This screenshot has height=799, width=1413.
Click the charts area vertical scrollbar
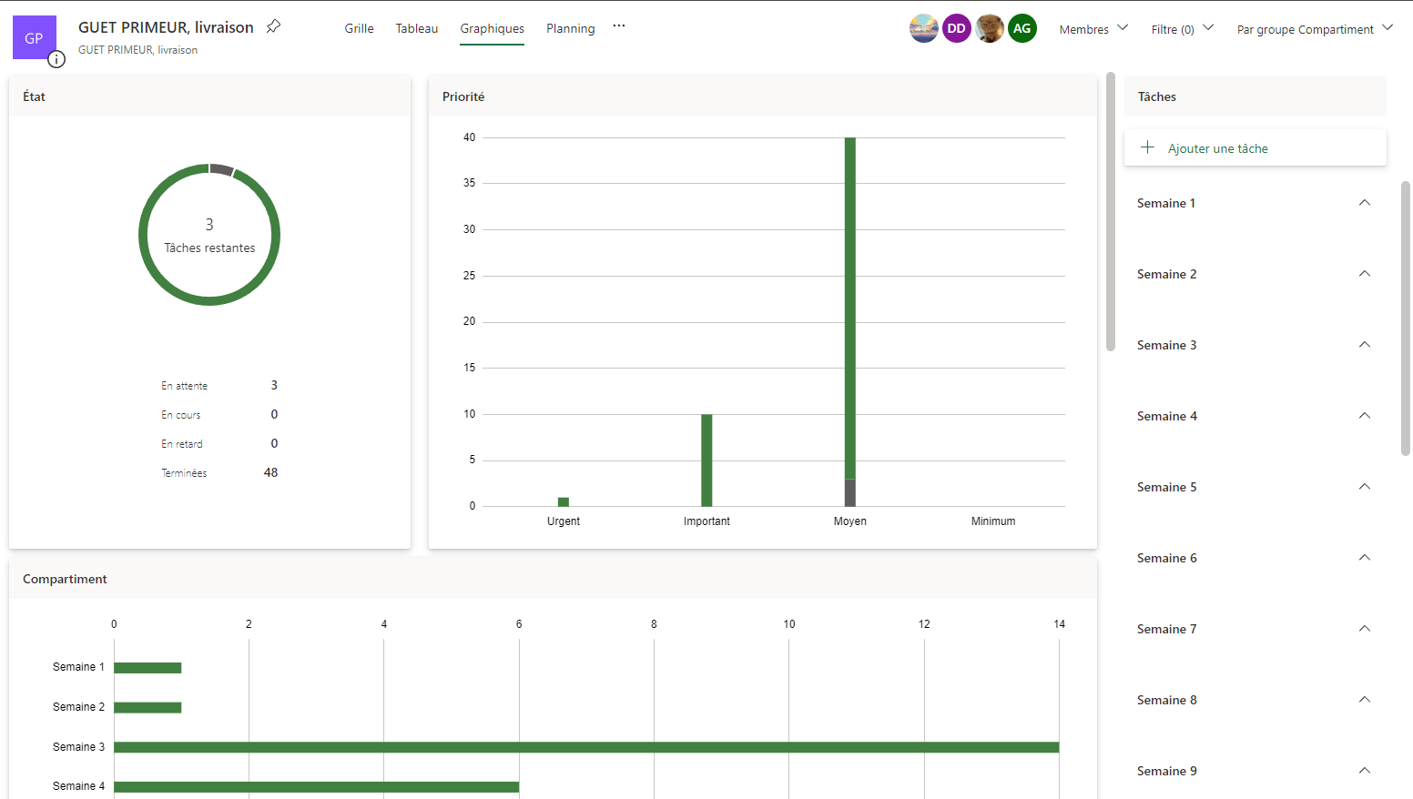(x=1110, y=211)
